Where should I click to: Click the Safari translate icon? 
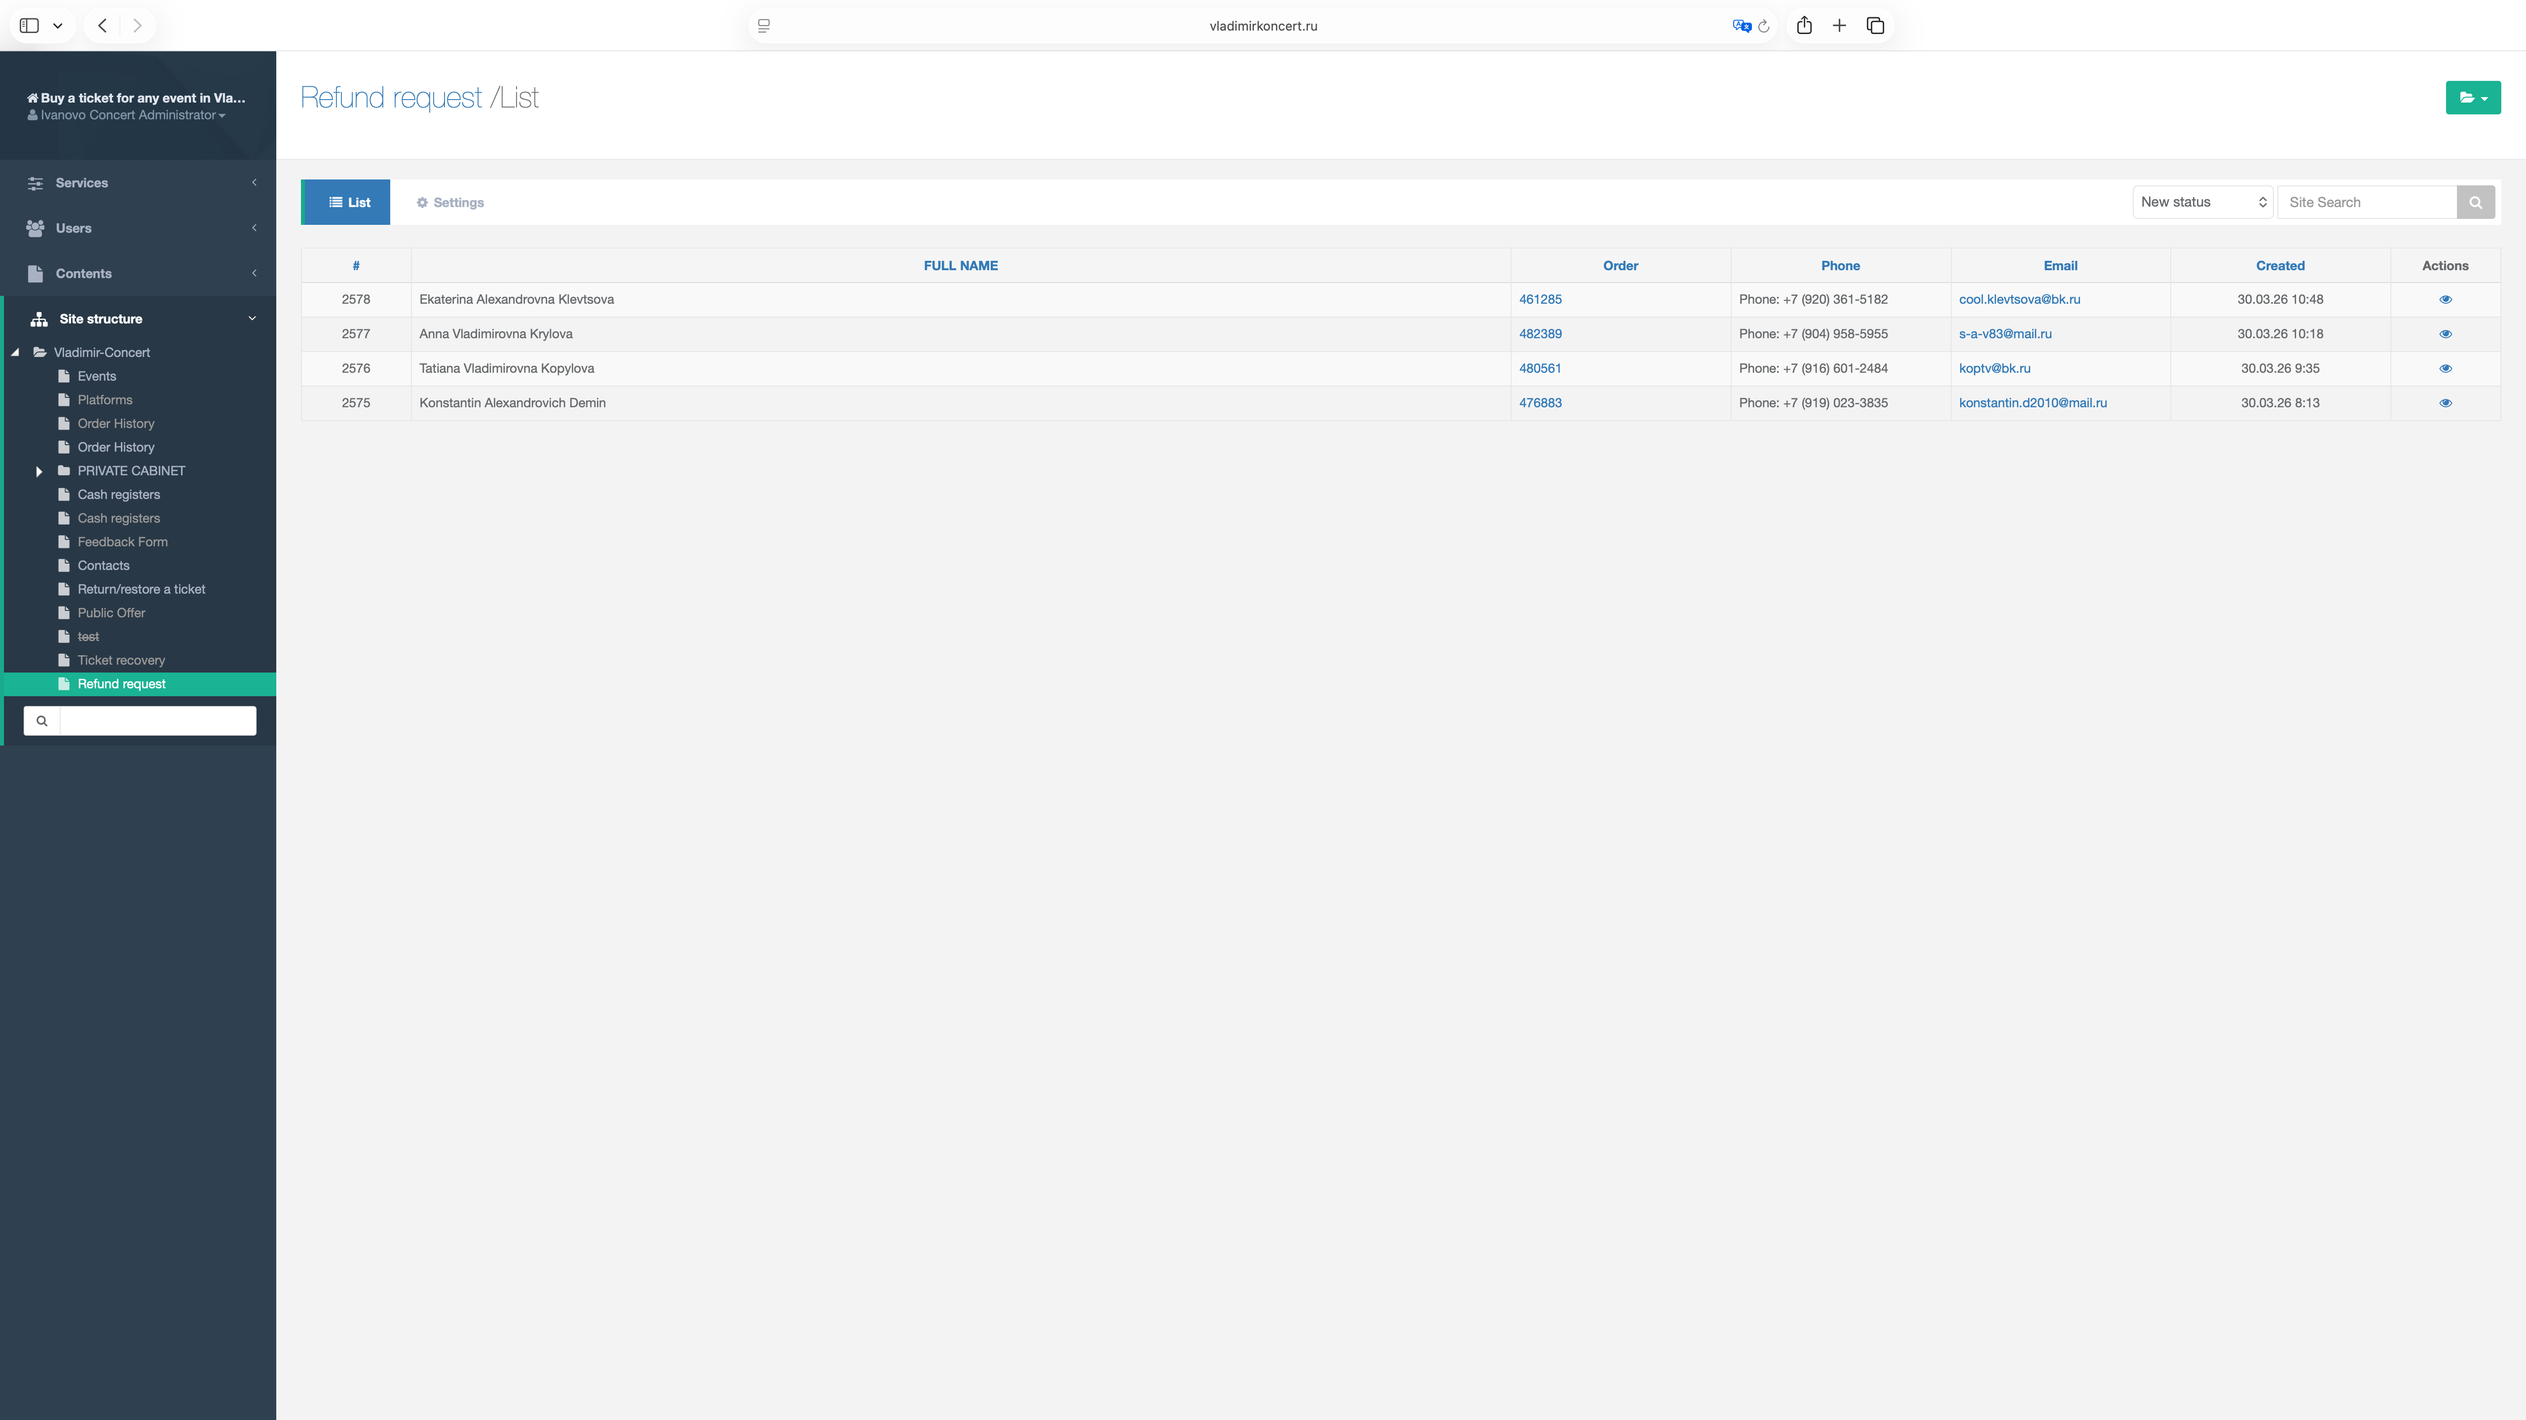coord(1741,27)
